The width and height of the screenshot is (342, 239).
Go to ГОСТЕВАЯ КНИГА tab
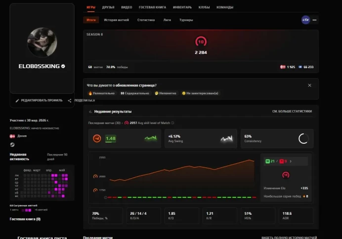tap(152, 7)
